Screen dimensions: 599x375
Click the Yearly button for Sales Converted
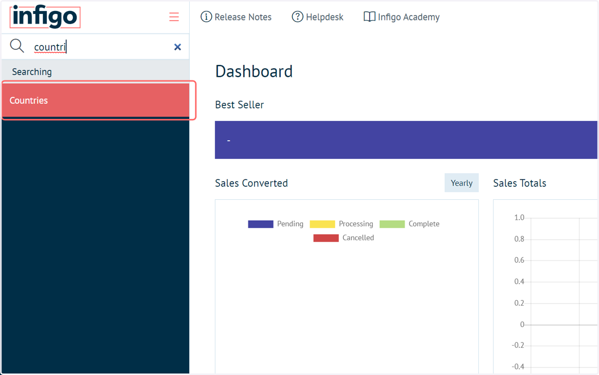coord(462,183)
